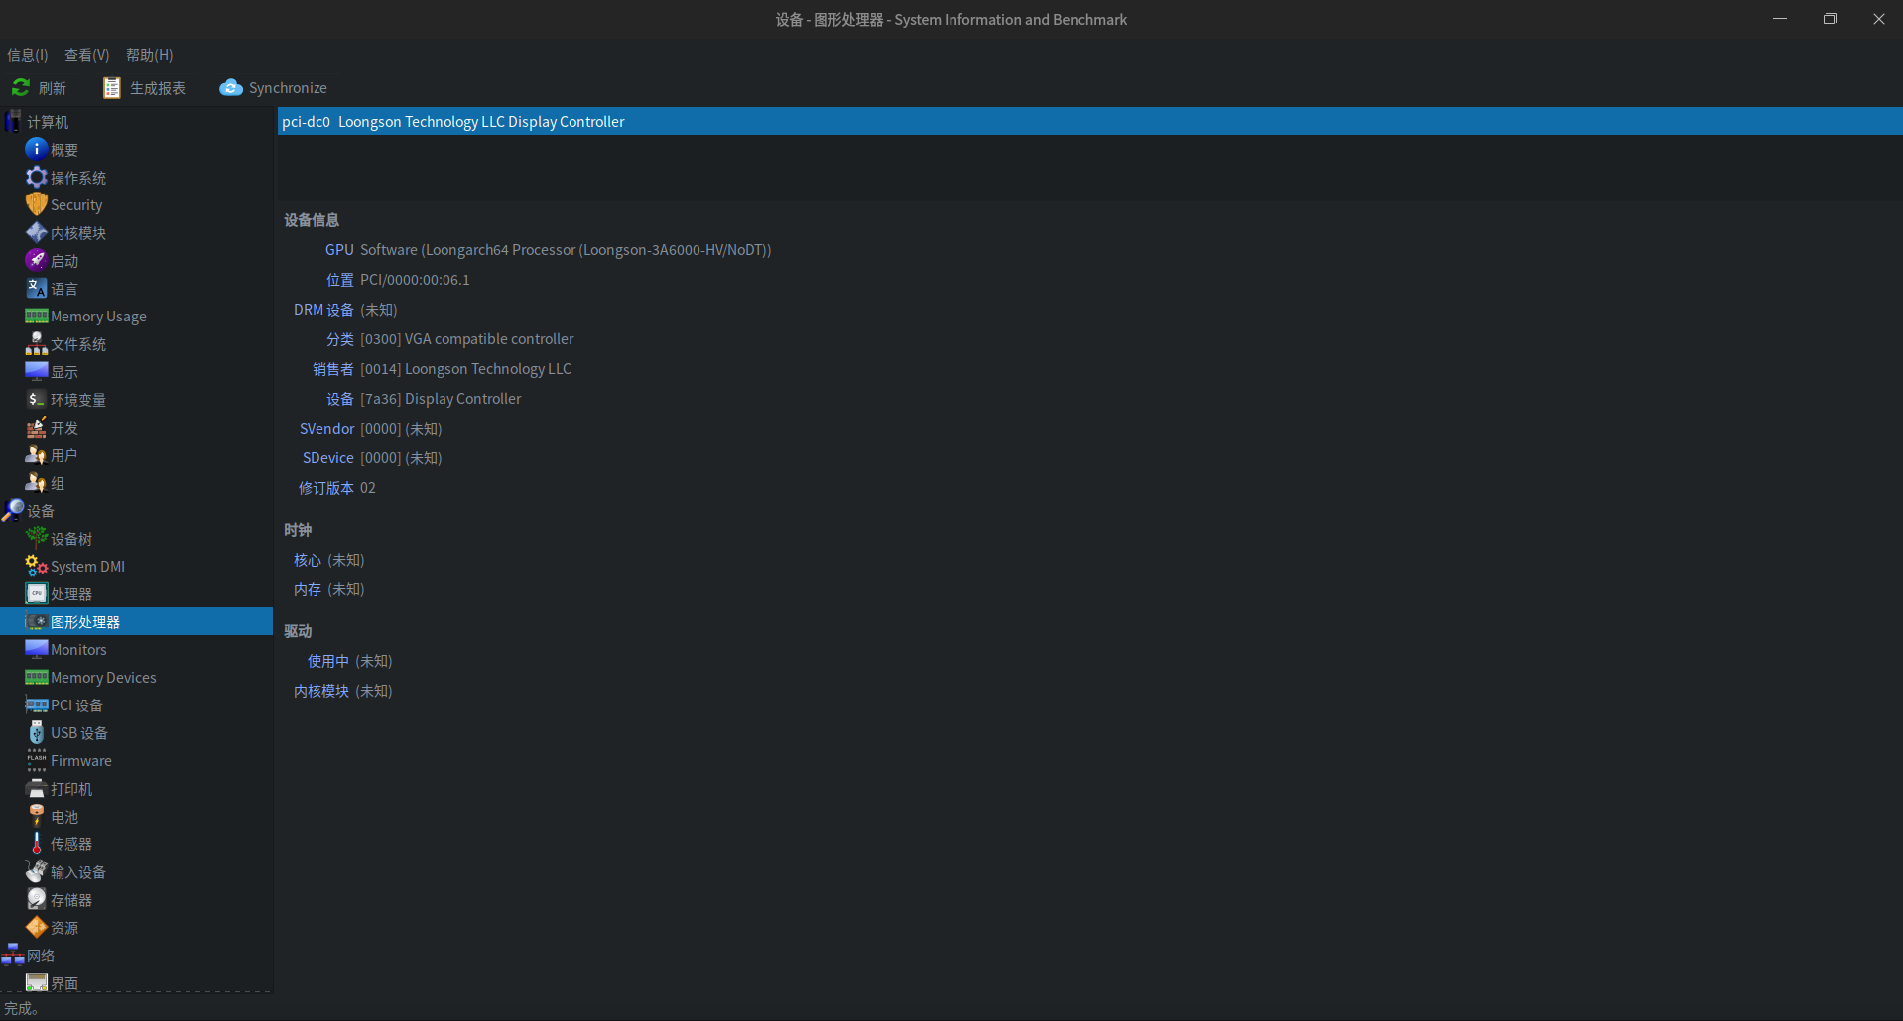Select the 环境变量 environment variables icon
This screenshot has height=1021, width=1903.
click(36, 399)
